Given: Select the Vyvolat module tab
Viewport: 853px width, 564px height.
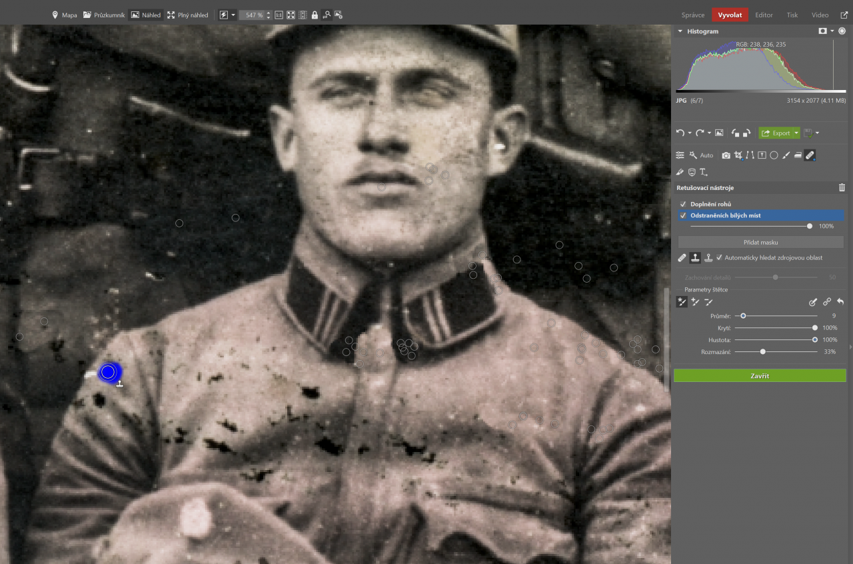Looking at the screenshot, I should [x=730, y=15].
